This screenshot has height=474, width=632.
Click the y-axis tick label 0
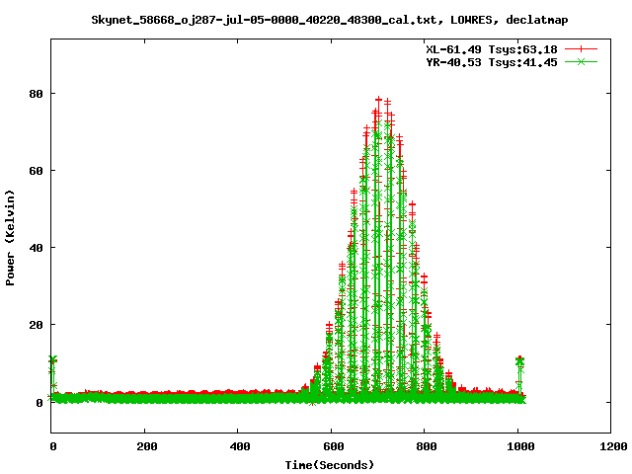point(39,403)
